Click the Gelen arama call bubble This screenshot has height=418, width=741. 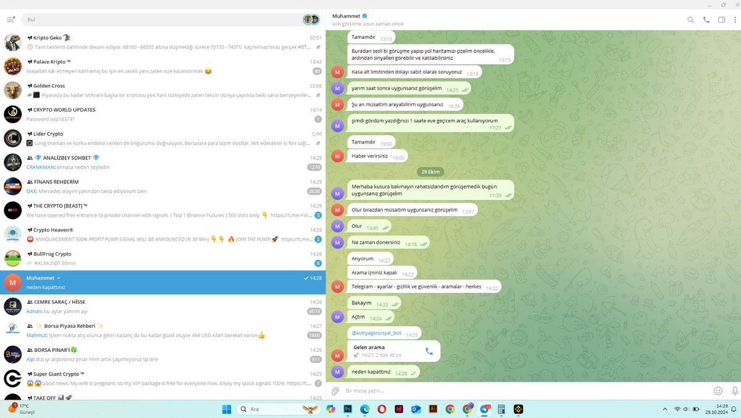pyautogui.click(x=394, y=351)
